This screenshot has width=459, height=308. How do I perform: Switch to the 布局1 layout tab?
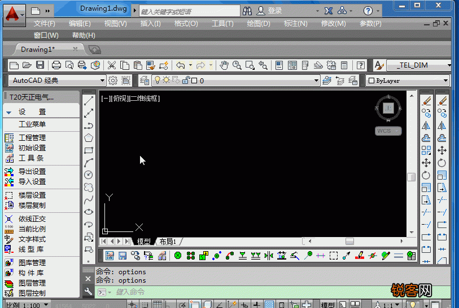coord(168,242)
